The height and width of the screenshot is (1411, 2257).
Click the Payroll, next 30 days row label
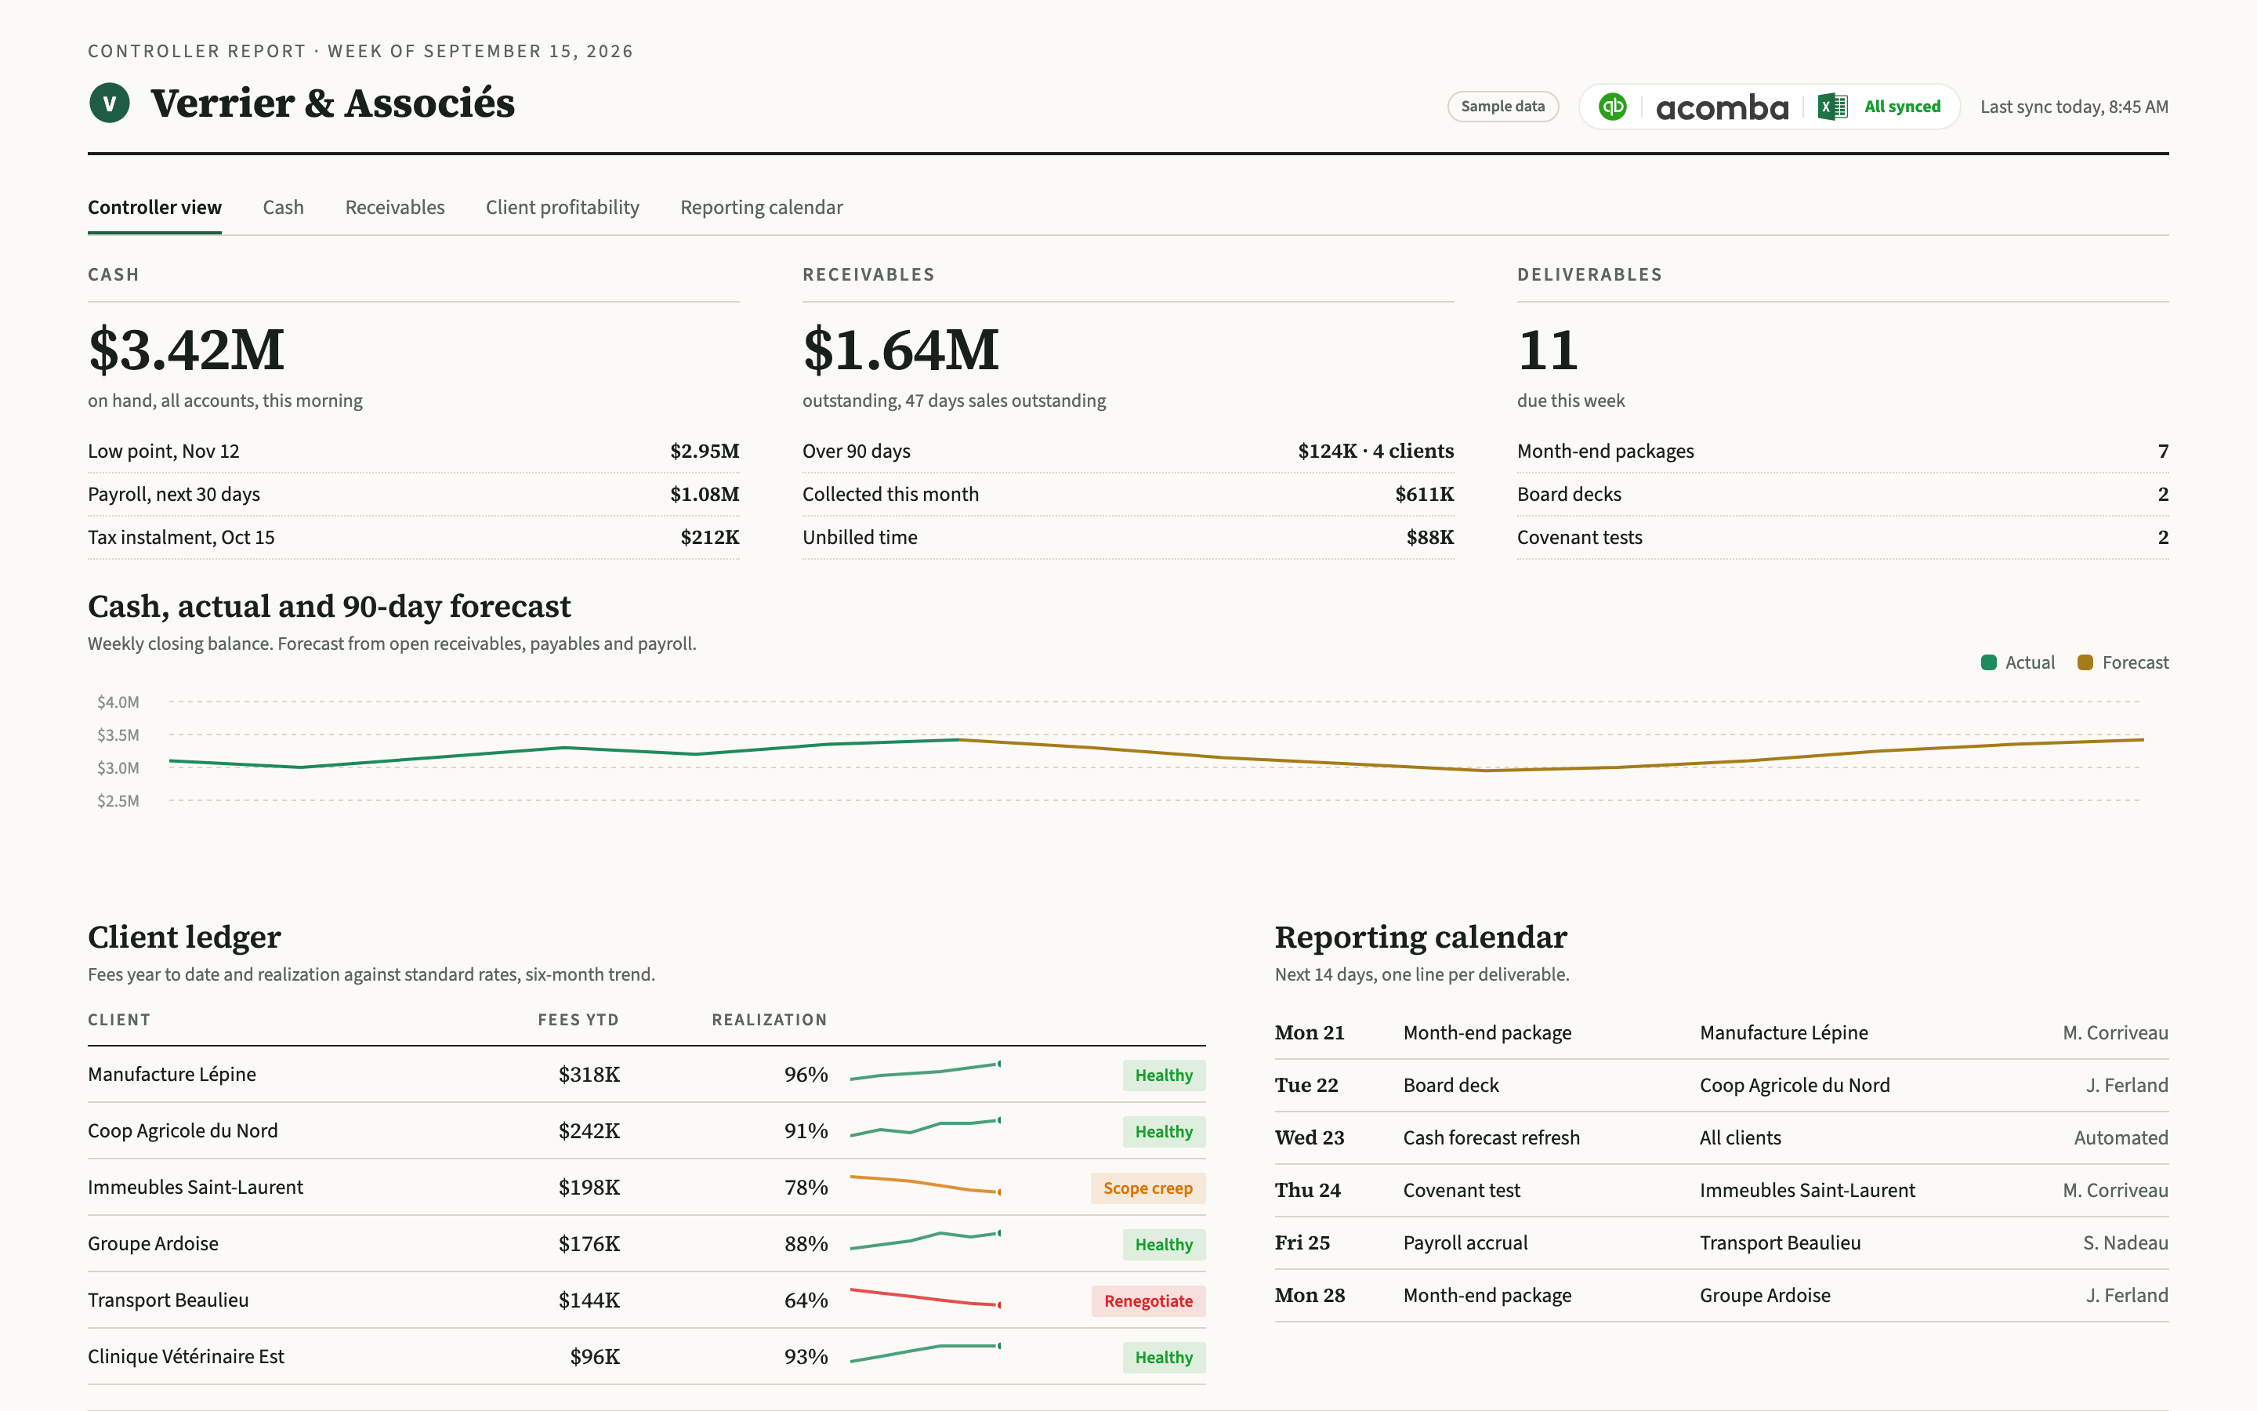click(173, 495)
